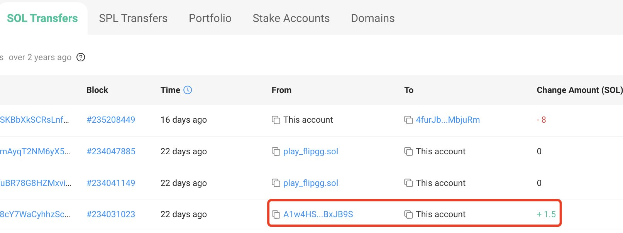Image resolution: width=623 pixels, height=233 pixels.
Task: Click play_flipgg.sol in block #234047885 row
Action: [311, 152]
